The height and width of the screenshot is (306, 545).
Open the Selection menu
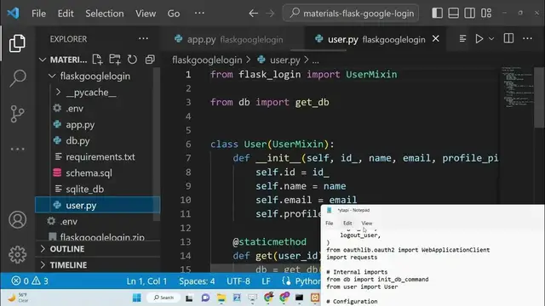click(105, 14)
